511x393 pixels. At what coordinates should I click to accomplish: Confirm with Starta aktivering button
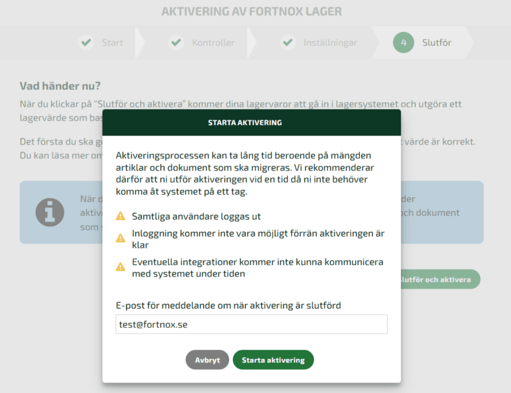[273, 360]
